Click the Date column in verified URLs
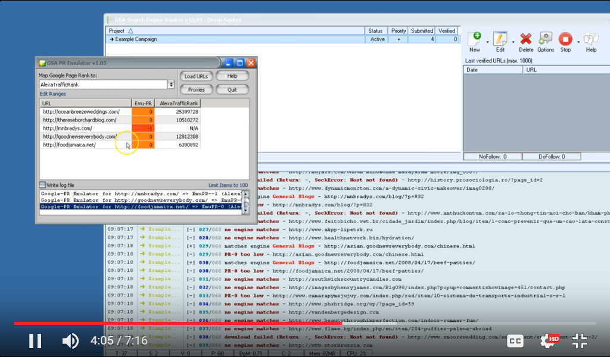Image resolution: width=610 pixels, height=357 pixels. pos(493,70)
